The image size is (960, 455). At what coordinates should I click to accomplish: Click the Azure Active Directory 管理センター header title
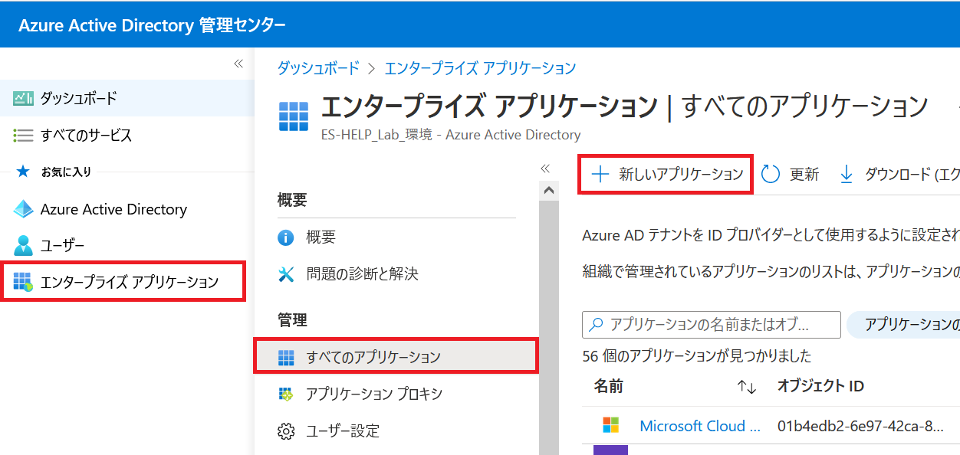(152, 25)
